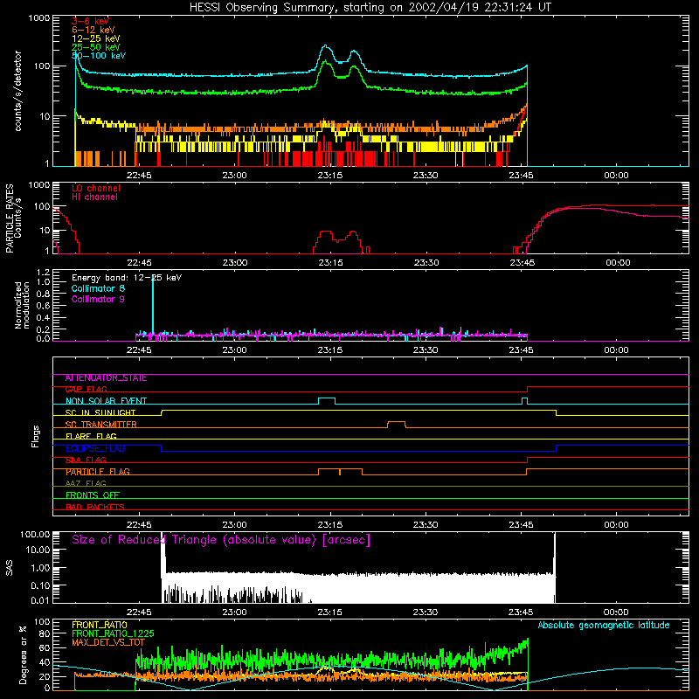This screenshot has width=699, height=699.
Task: Click the HESSI Observing Summary title
Action: (x=370, y=8)
